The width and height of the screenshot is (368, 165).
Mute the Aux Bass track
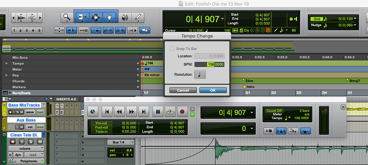coord(21,127)
